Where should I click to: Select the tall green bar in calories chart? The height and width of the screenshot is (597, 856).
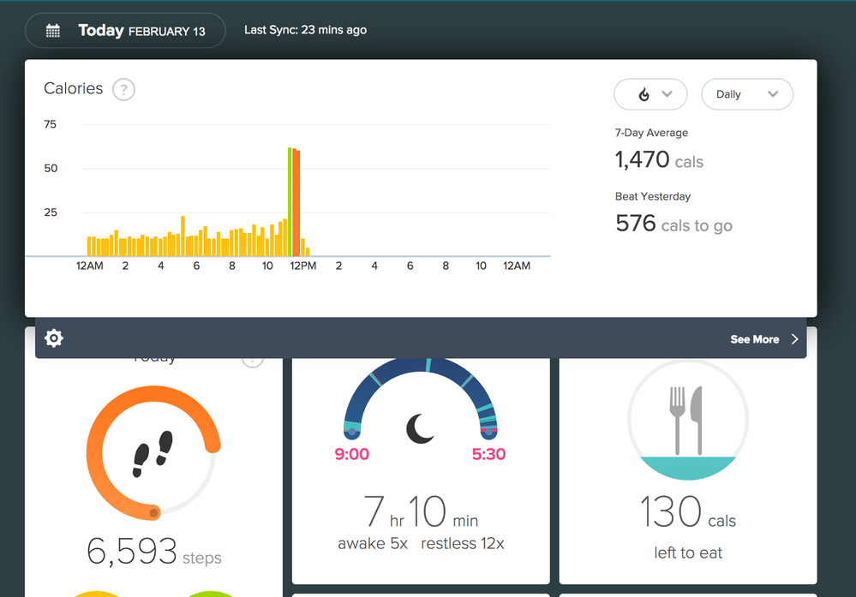point(290,201)
